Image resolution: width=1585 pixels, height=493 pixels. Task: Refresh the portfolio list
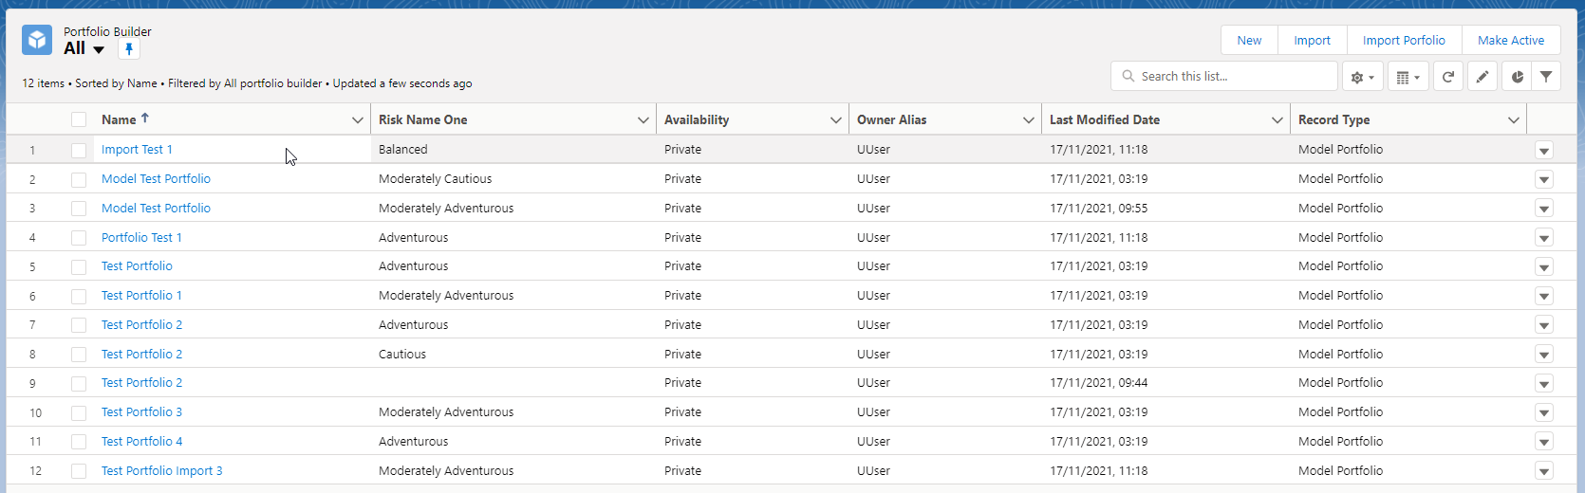1448,77
